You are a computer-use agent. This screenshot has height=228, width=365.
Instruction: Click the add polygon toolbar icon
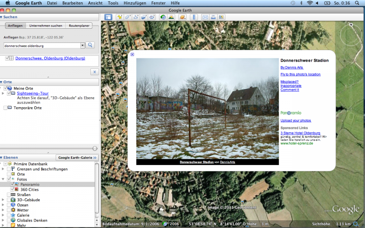(x=128, y=17)
